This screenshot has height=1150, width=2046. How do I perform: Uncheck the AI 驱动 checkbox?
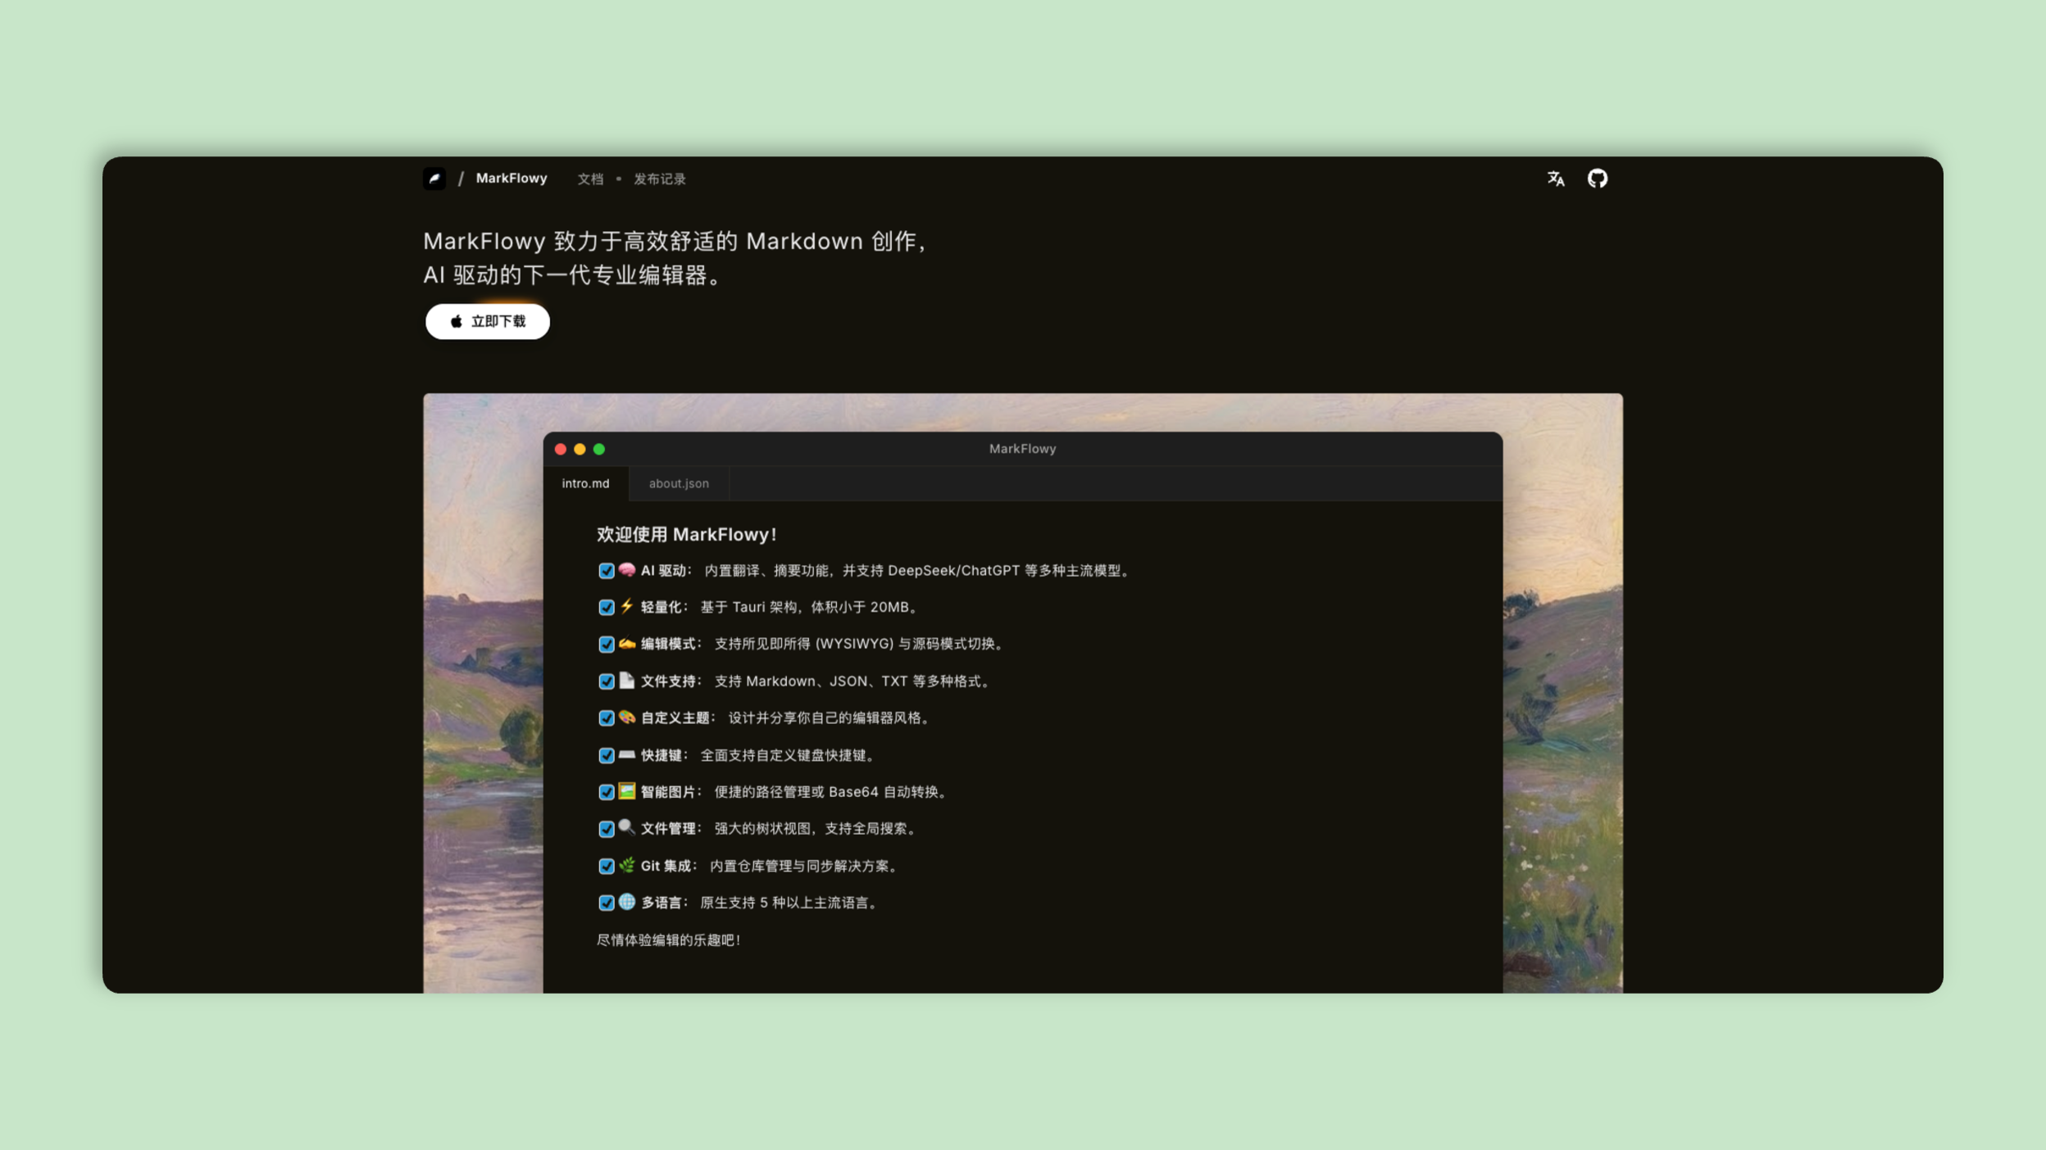607,571
